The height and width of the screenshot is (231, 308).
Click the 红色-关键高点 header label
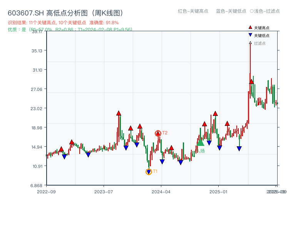[x=192, y=12]
